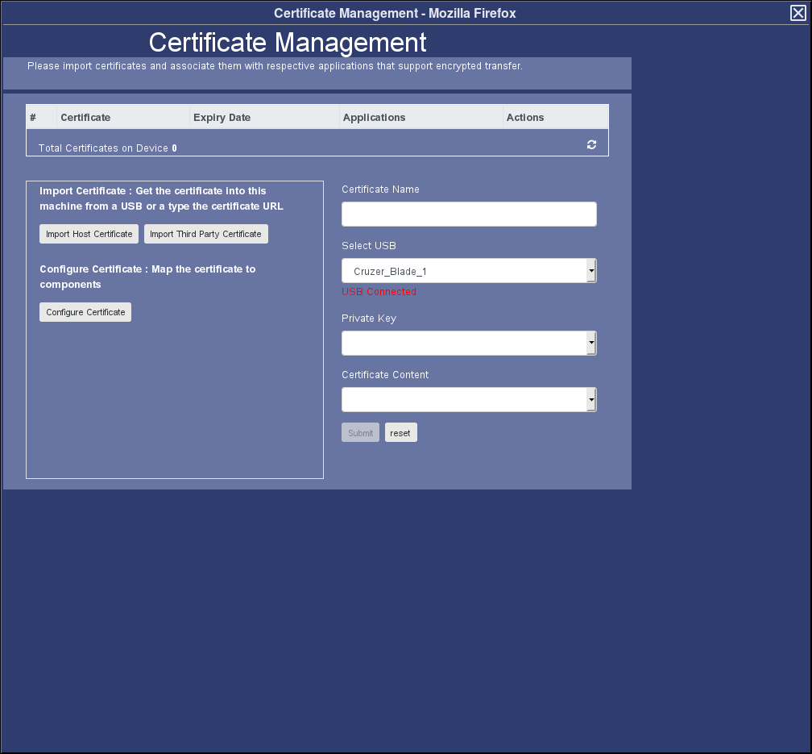Click the red USB Connected status text

click(379, 292)
